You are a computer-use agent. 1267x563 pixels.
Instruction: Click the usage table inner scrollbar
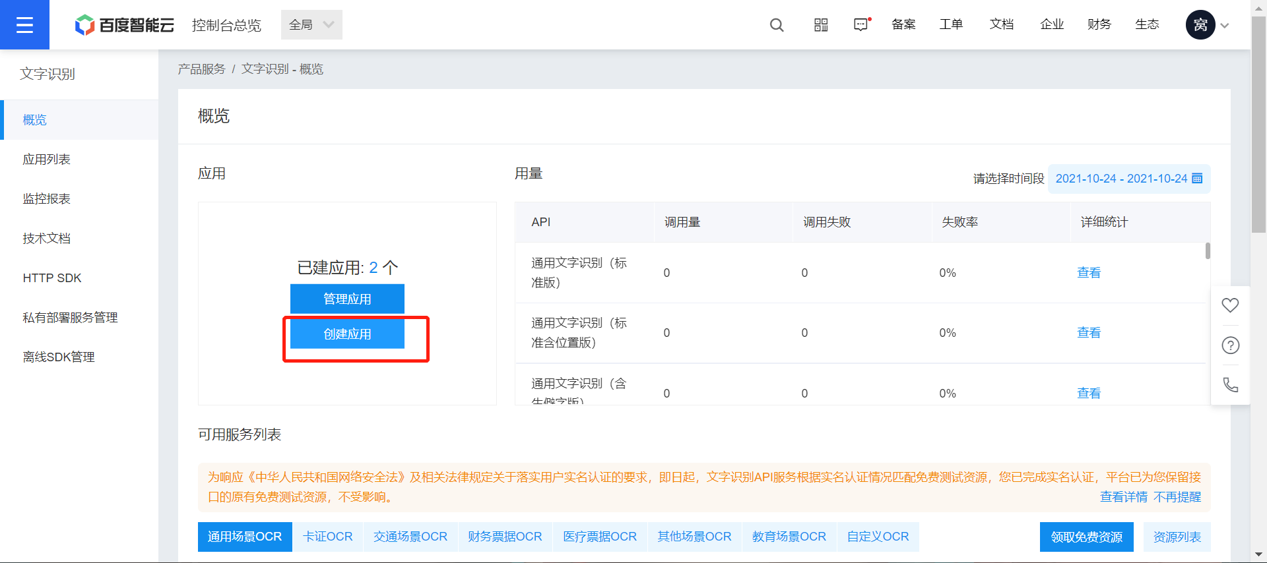(1208, 251)
